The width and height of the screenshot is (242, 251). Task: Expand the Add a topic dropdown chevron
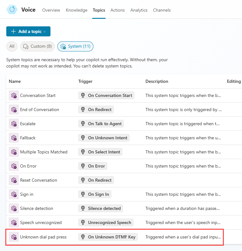(45, 32)
